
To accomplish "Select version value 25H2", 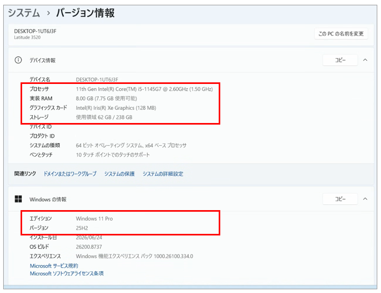I will click(x=82, y=228).
